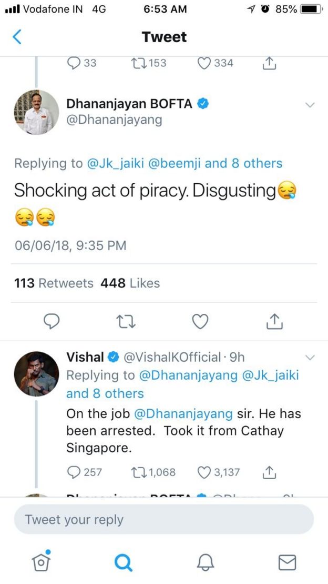Viewport: 328px width, 584px height.
Task: Open Direct Messages envelope icon
Action: (287, 562)
